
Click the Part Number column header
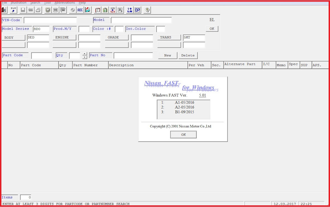[x=90, y=65]
